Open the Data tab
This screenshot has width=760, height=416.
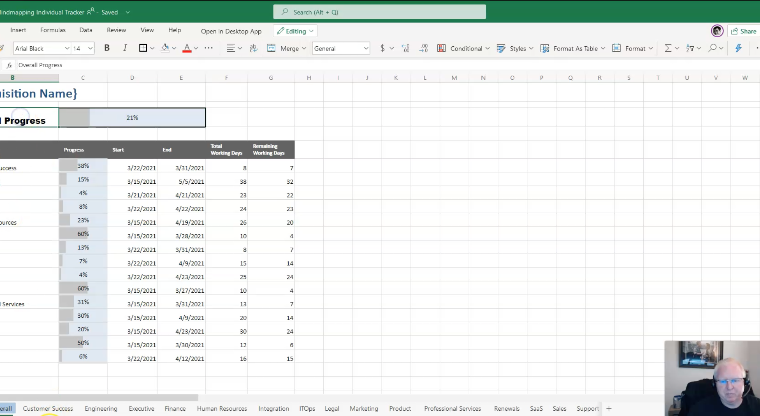point(85,30)
